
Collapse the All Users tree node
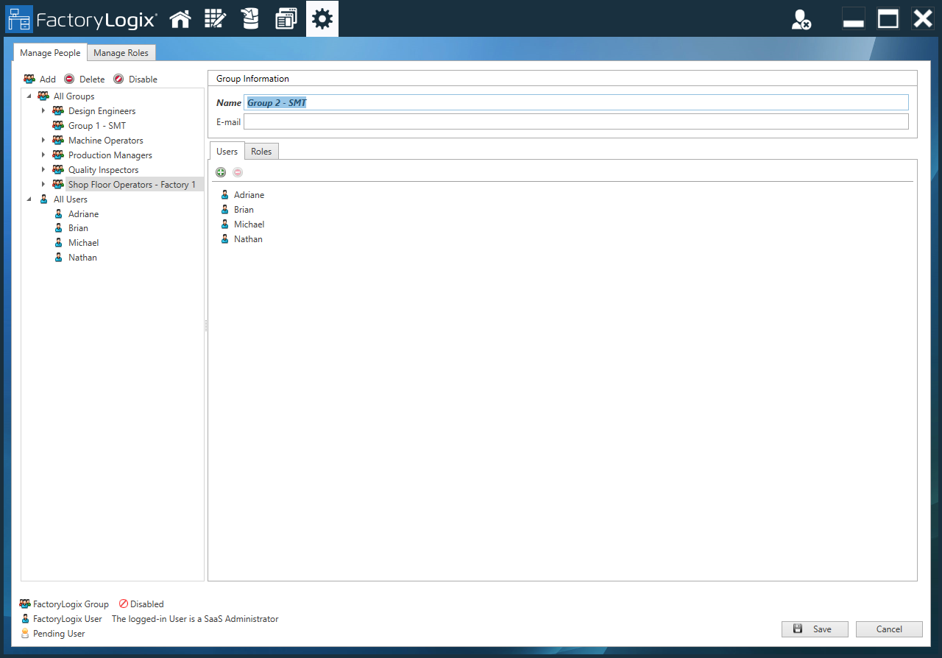[29, 199]
